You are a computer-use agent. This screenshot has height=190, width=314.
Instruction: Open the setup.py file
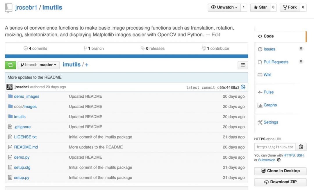(22, 178)
